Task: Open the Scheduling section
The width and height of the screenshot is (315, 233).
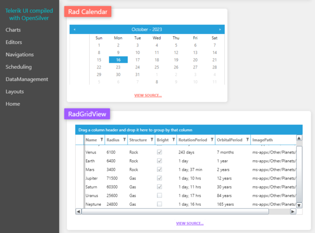Action: [x=18, y=67]
